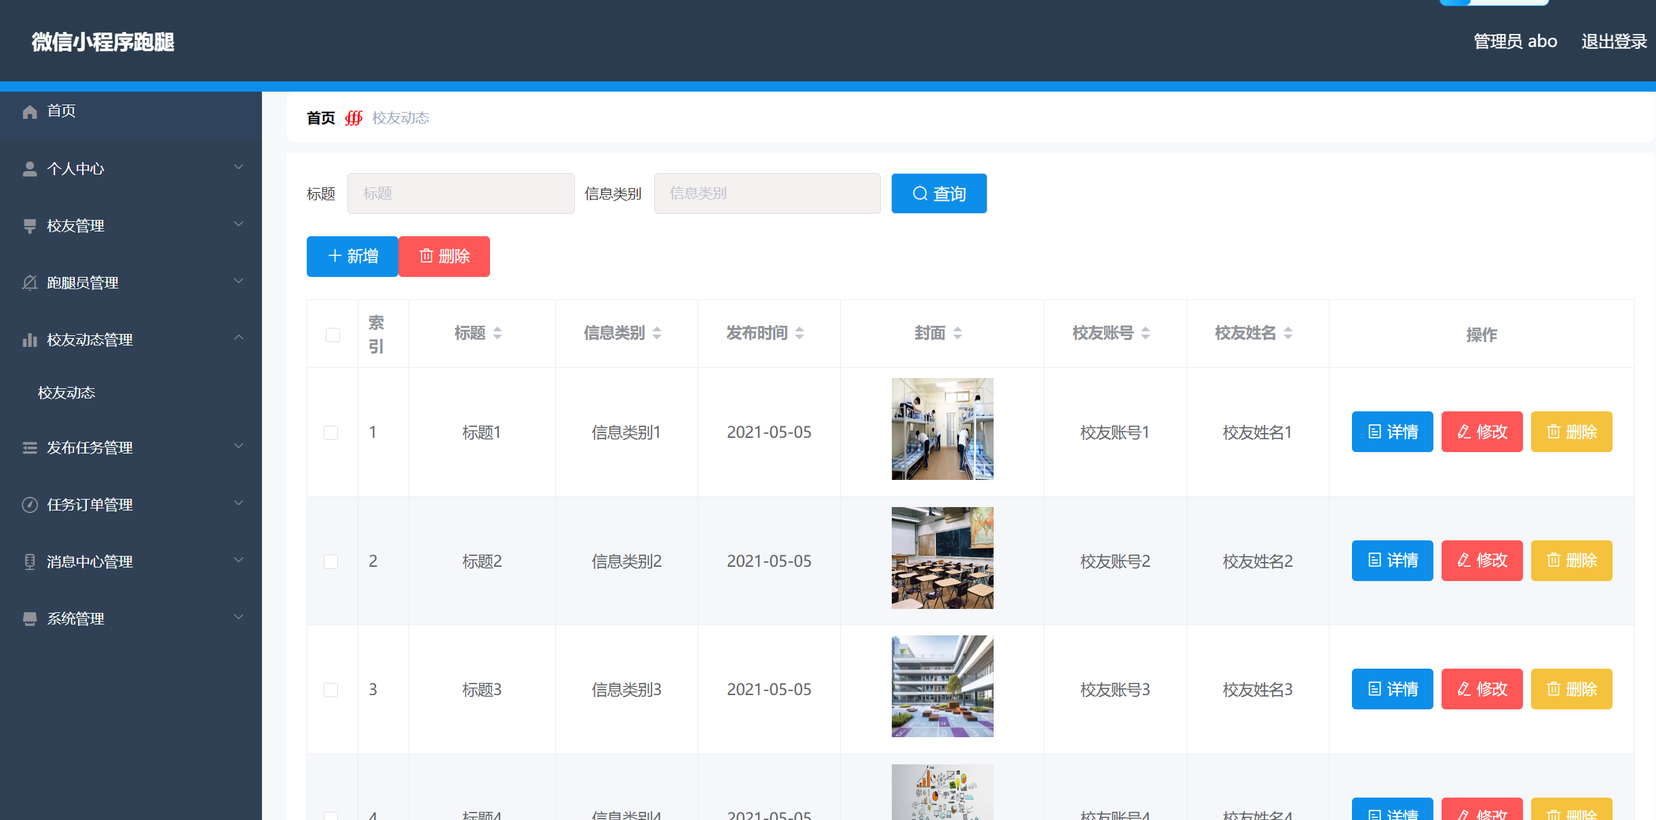Toggle the select-all checkbox in the table header
1656x820 pixels.
click(332, 334)
